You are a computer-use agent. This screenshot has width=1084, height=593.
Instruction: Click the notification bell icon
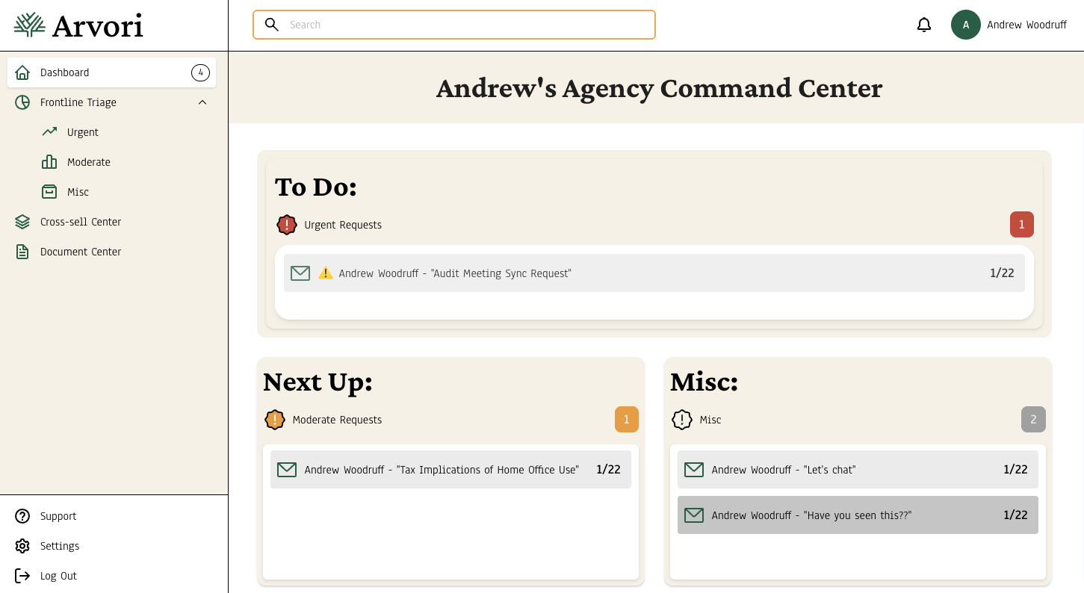(x=924, y=25)
